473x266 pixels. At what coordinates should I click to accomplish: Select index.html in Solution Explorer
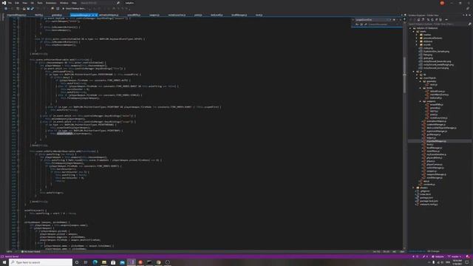pos(426,194)
